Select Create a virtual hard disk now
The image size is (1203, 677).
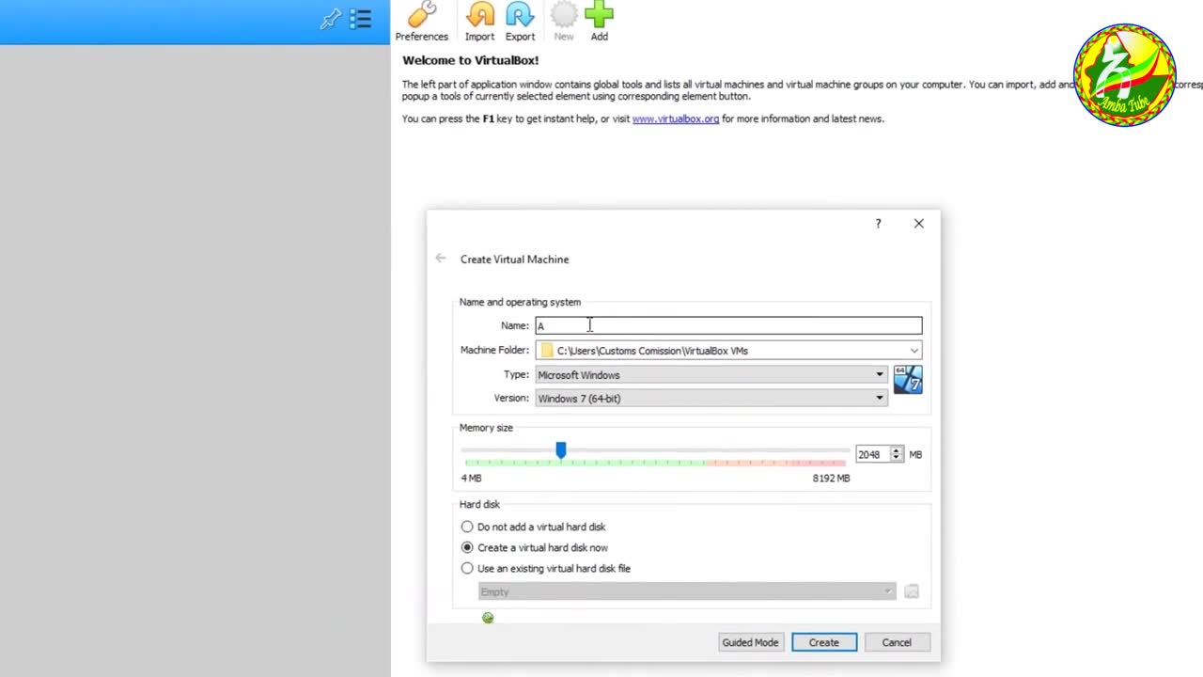(x=534, y=547)
